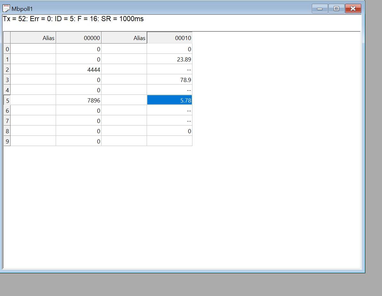Select the second Alias column header
Image resolution: width=382 pixels, height=296 pixels.
tap(124, 37)
